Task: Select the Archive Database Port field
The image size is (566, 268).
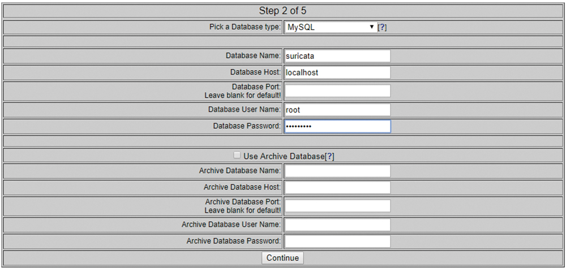Action: (x=337, y=206)
